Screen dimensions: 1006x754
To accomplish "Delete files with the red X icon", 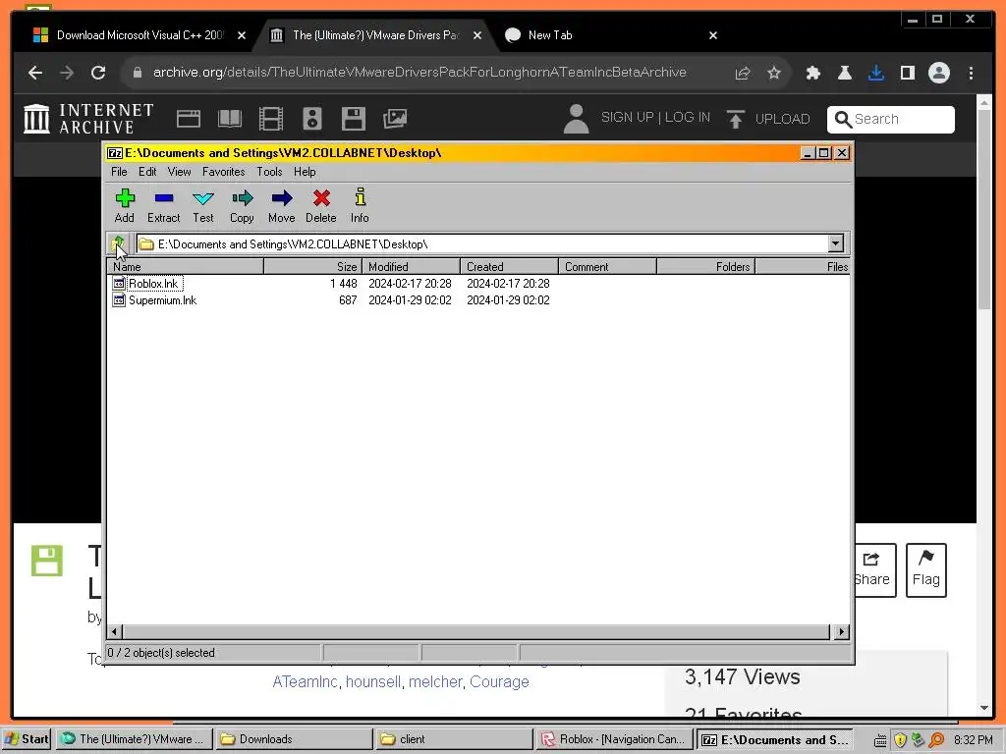I will tap(321, 206).
